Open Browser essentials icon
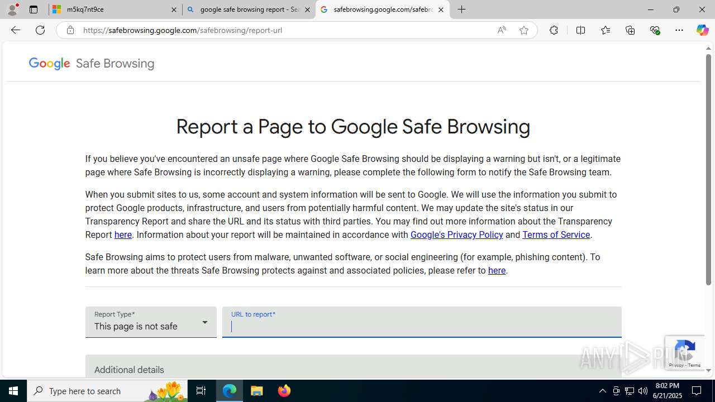 click(x=655, y=30)
